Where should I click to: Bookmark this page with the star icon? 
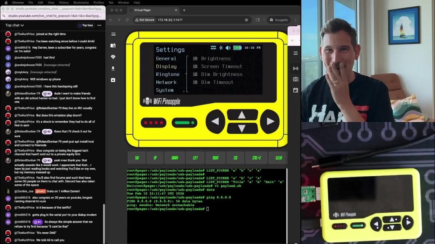tap(246, 20)
